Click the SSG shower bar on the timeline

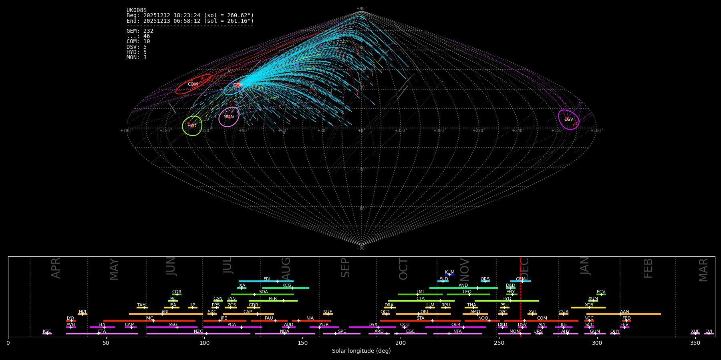point(172,327)
